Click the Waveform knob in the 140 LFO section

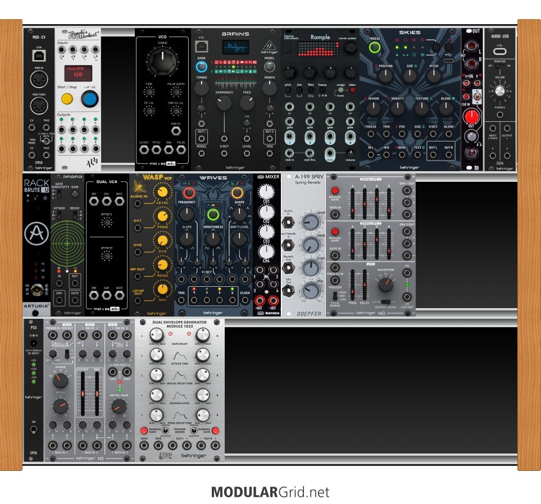[x=385, y=285]
